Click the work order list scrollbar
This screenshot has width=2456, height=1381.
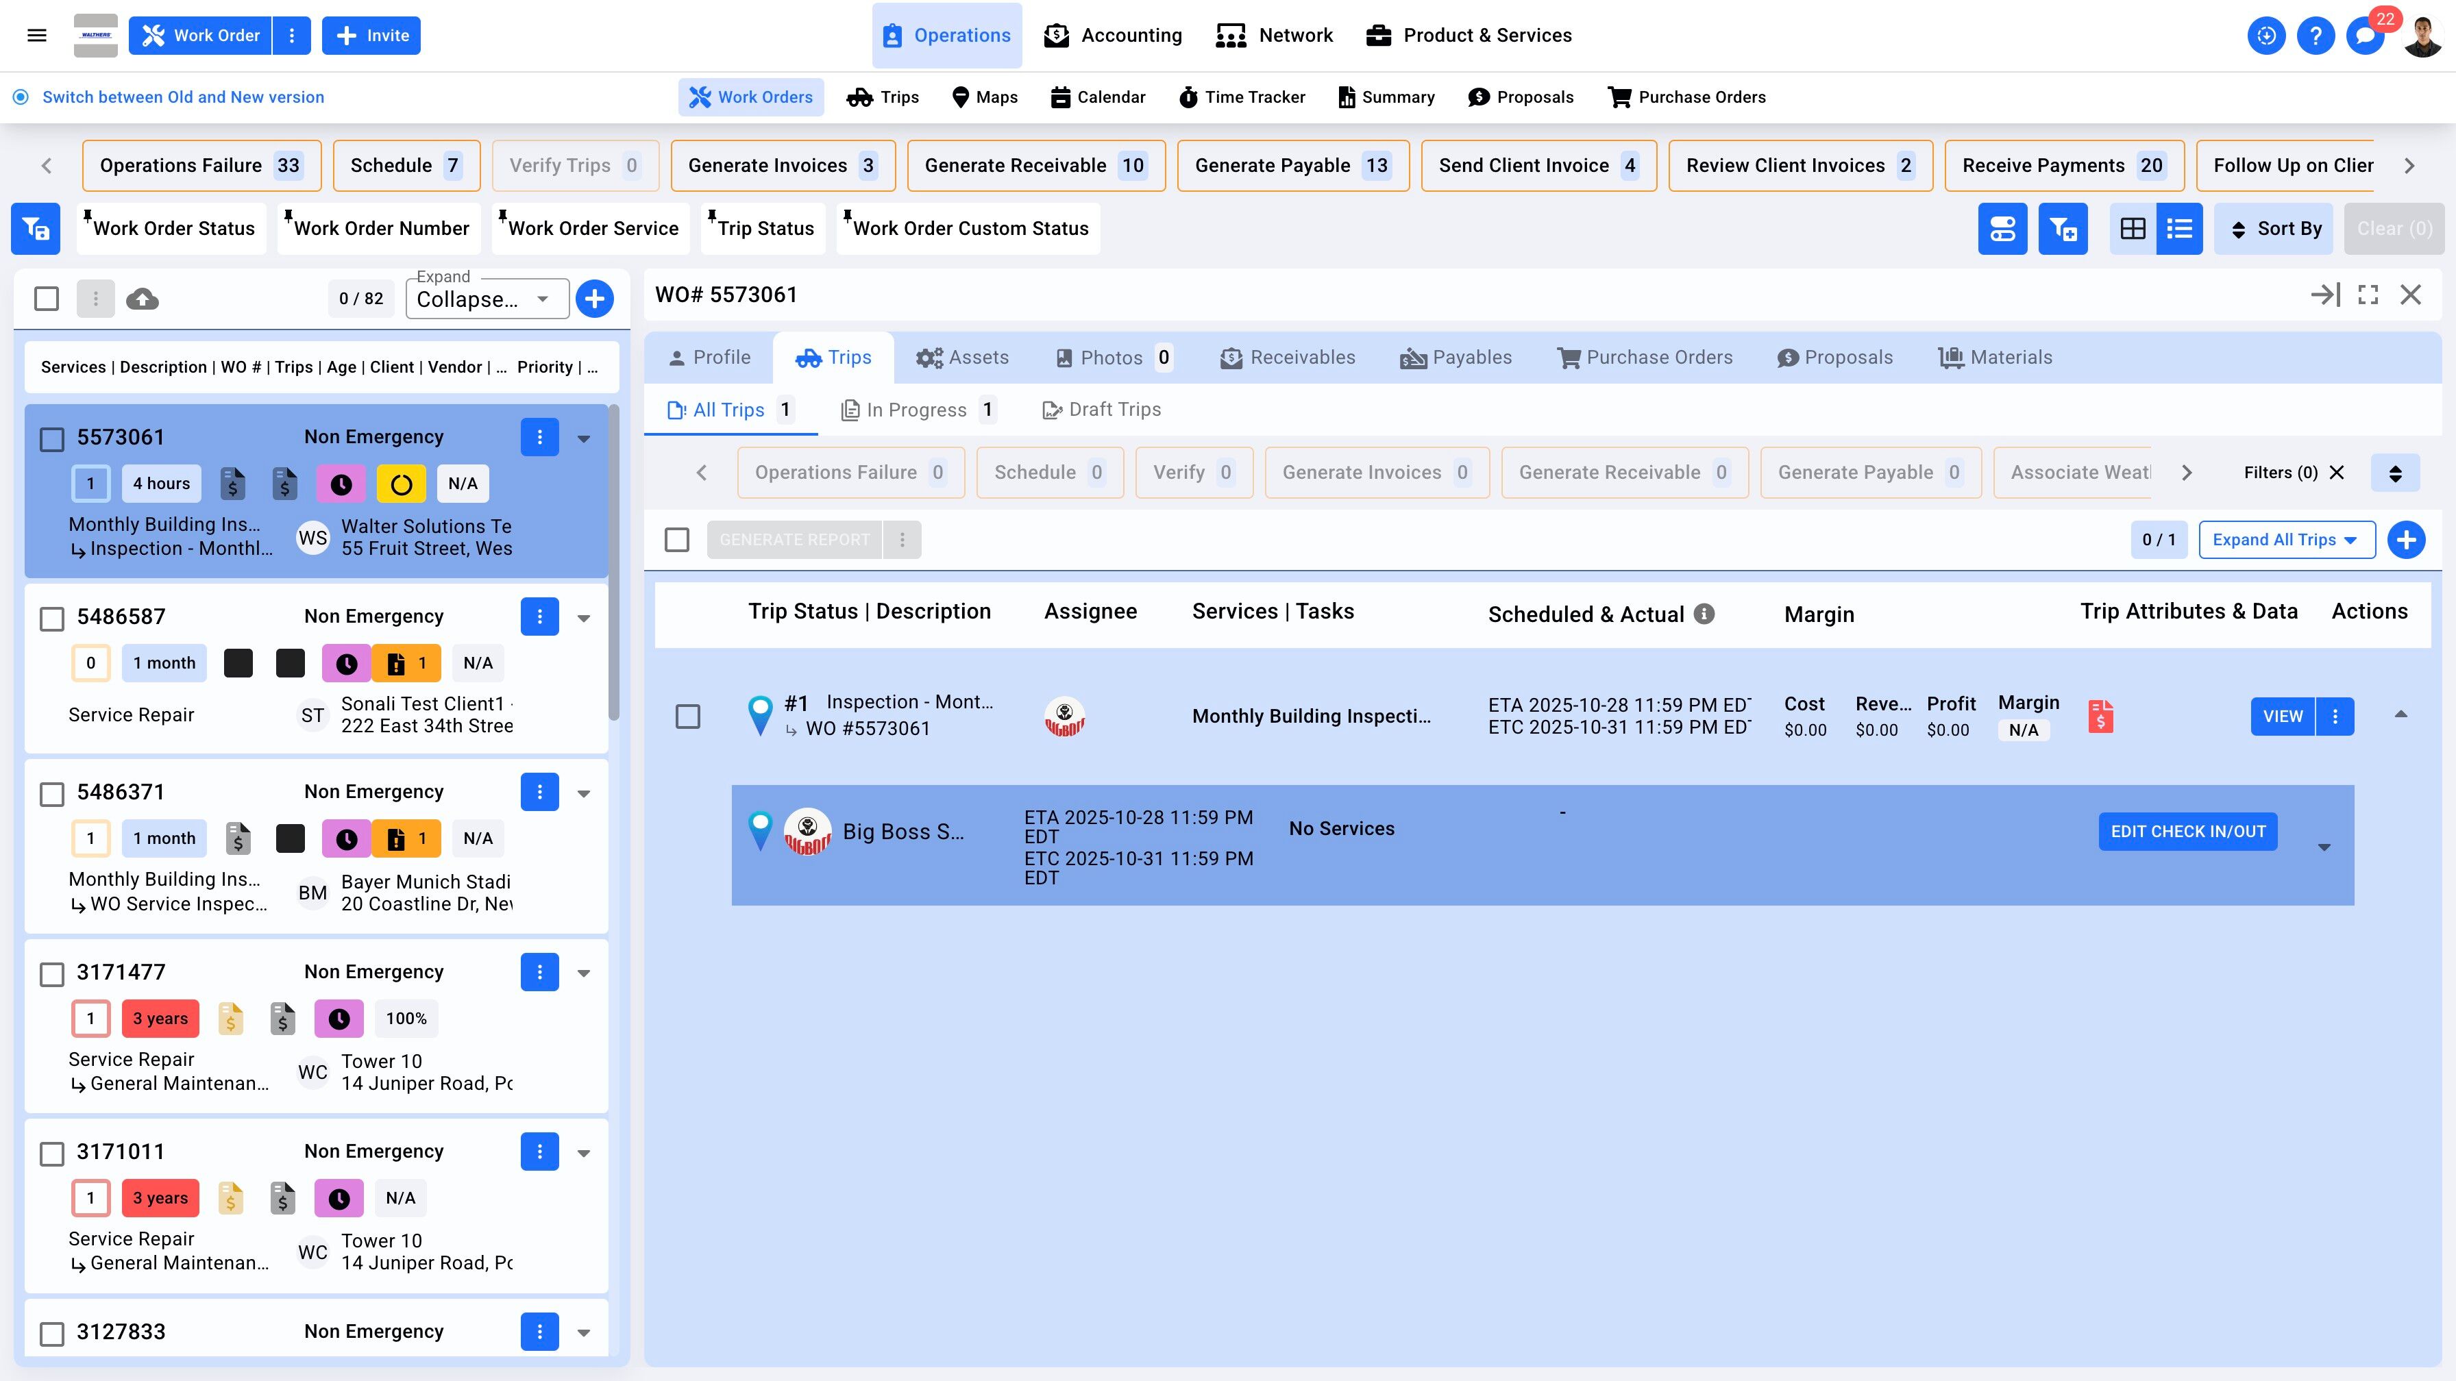click(x=614, y=562)
